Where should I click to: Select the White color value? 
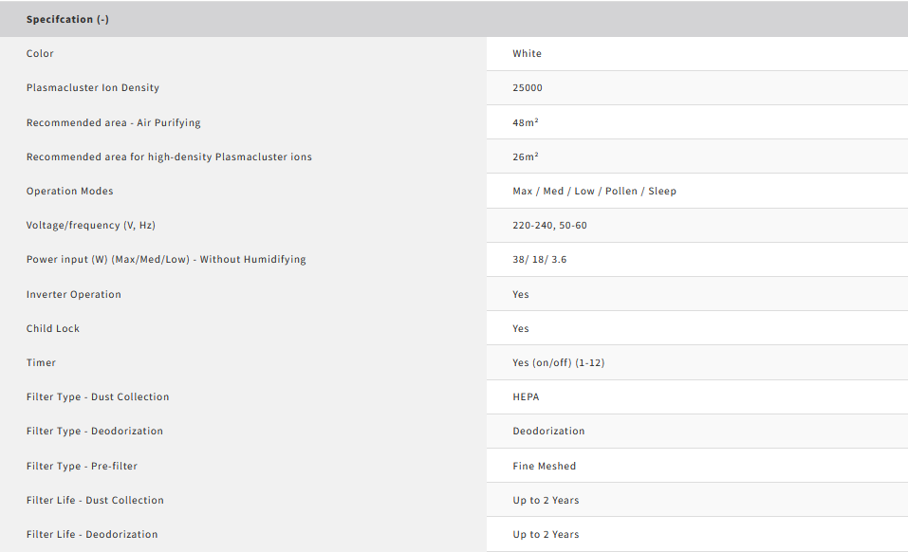coord(527,54)
